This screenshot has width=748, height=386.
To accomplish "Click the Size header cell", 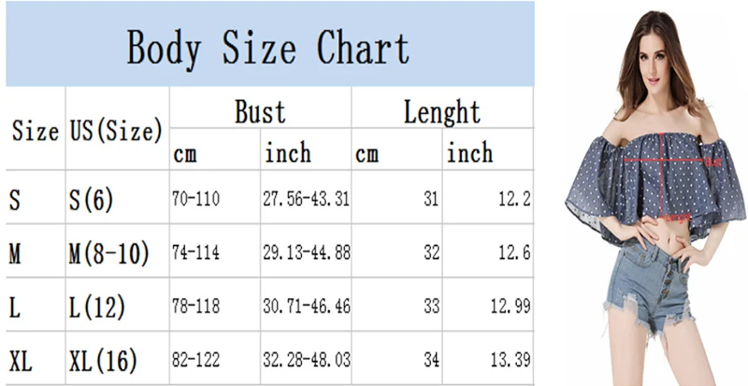I will [36, 130].
